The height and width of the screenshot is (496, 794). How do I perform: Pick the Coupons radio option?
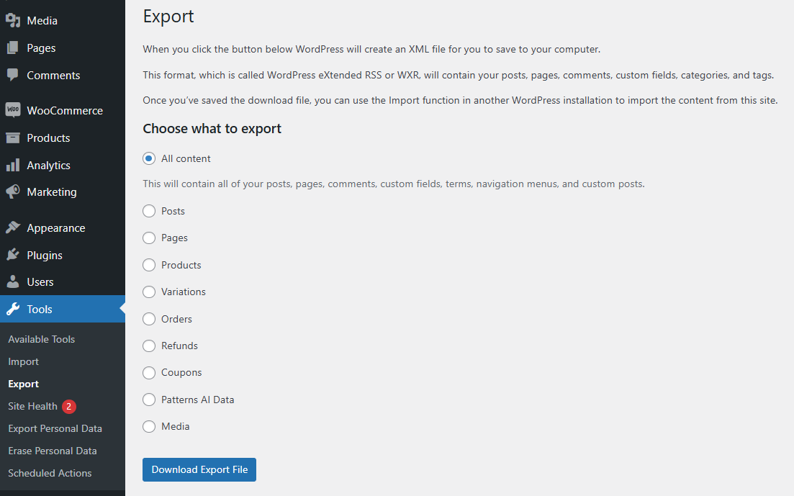(x=149, y=372)
